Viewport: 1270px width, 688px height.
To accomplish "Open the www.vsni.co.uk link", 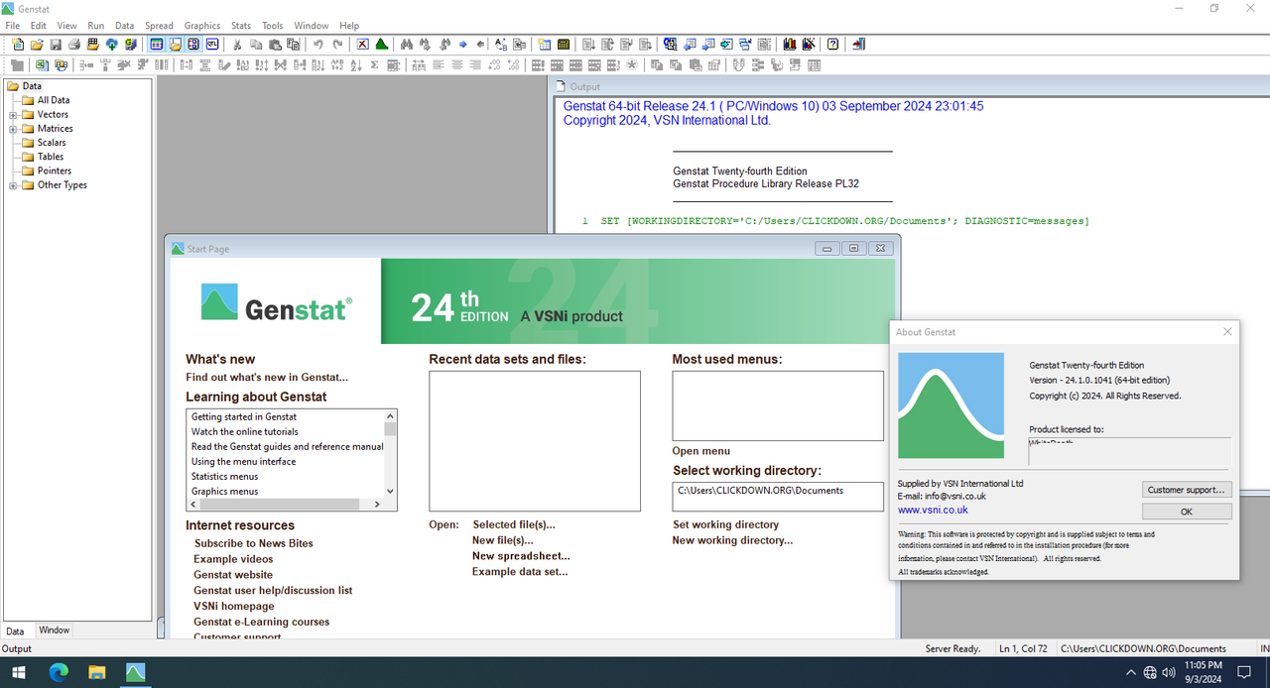I will pyautogui.click(x=933, y=510).
